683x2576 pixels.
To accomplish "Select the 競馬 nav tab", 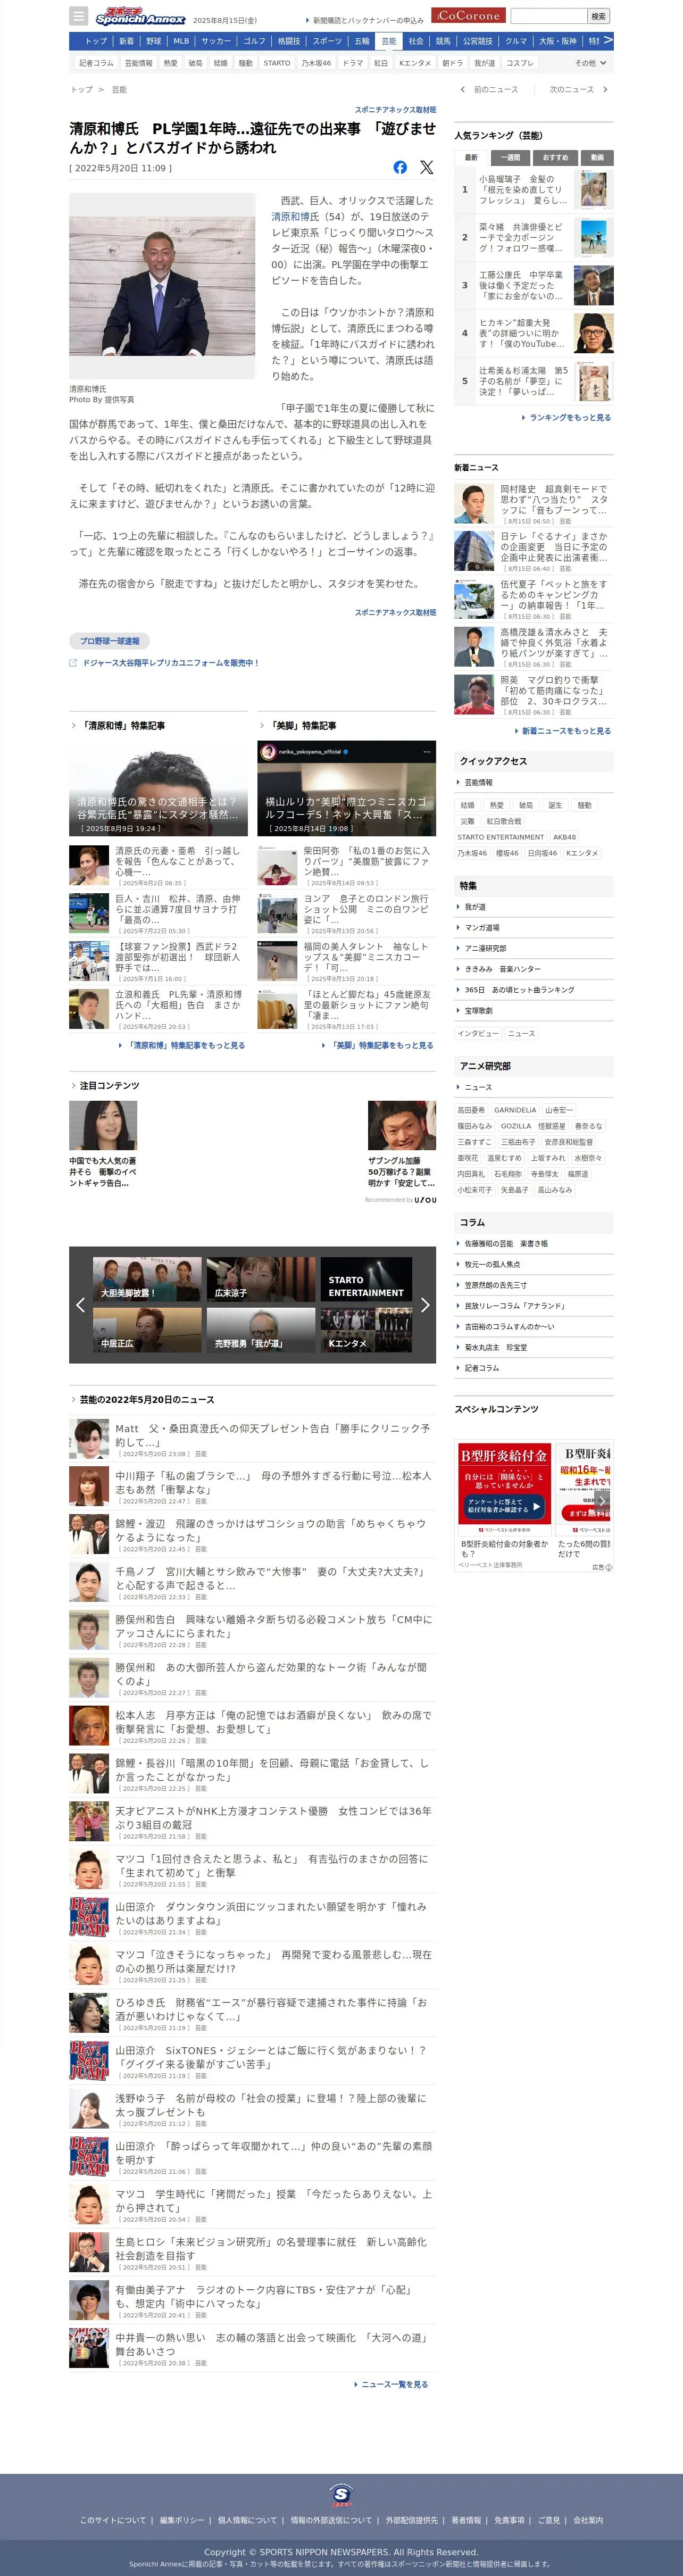I will [x=443, y=41].
